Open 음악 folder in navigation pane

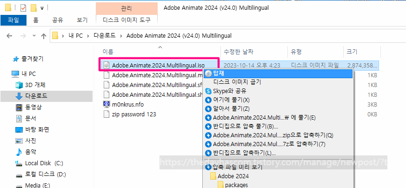point(26,152)
